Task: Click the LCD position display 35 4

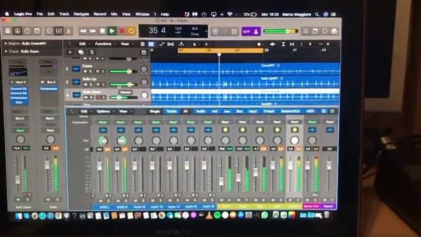Action: [157, 30]
